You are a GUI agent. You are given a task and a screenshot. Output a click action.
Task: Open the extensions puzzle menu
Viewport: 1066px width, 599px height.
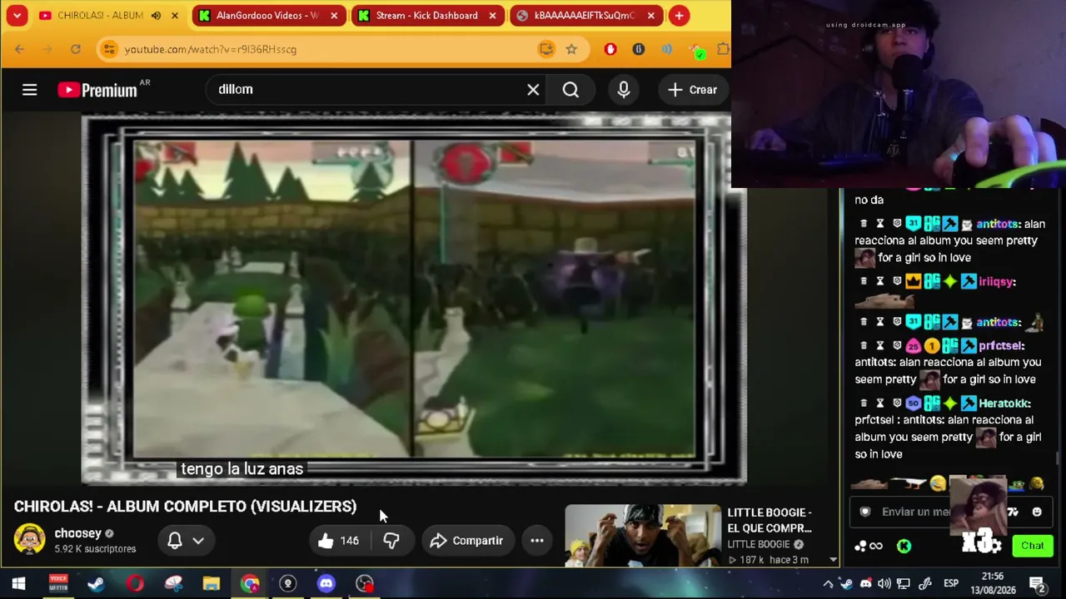(722, 49)
